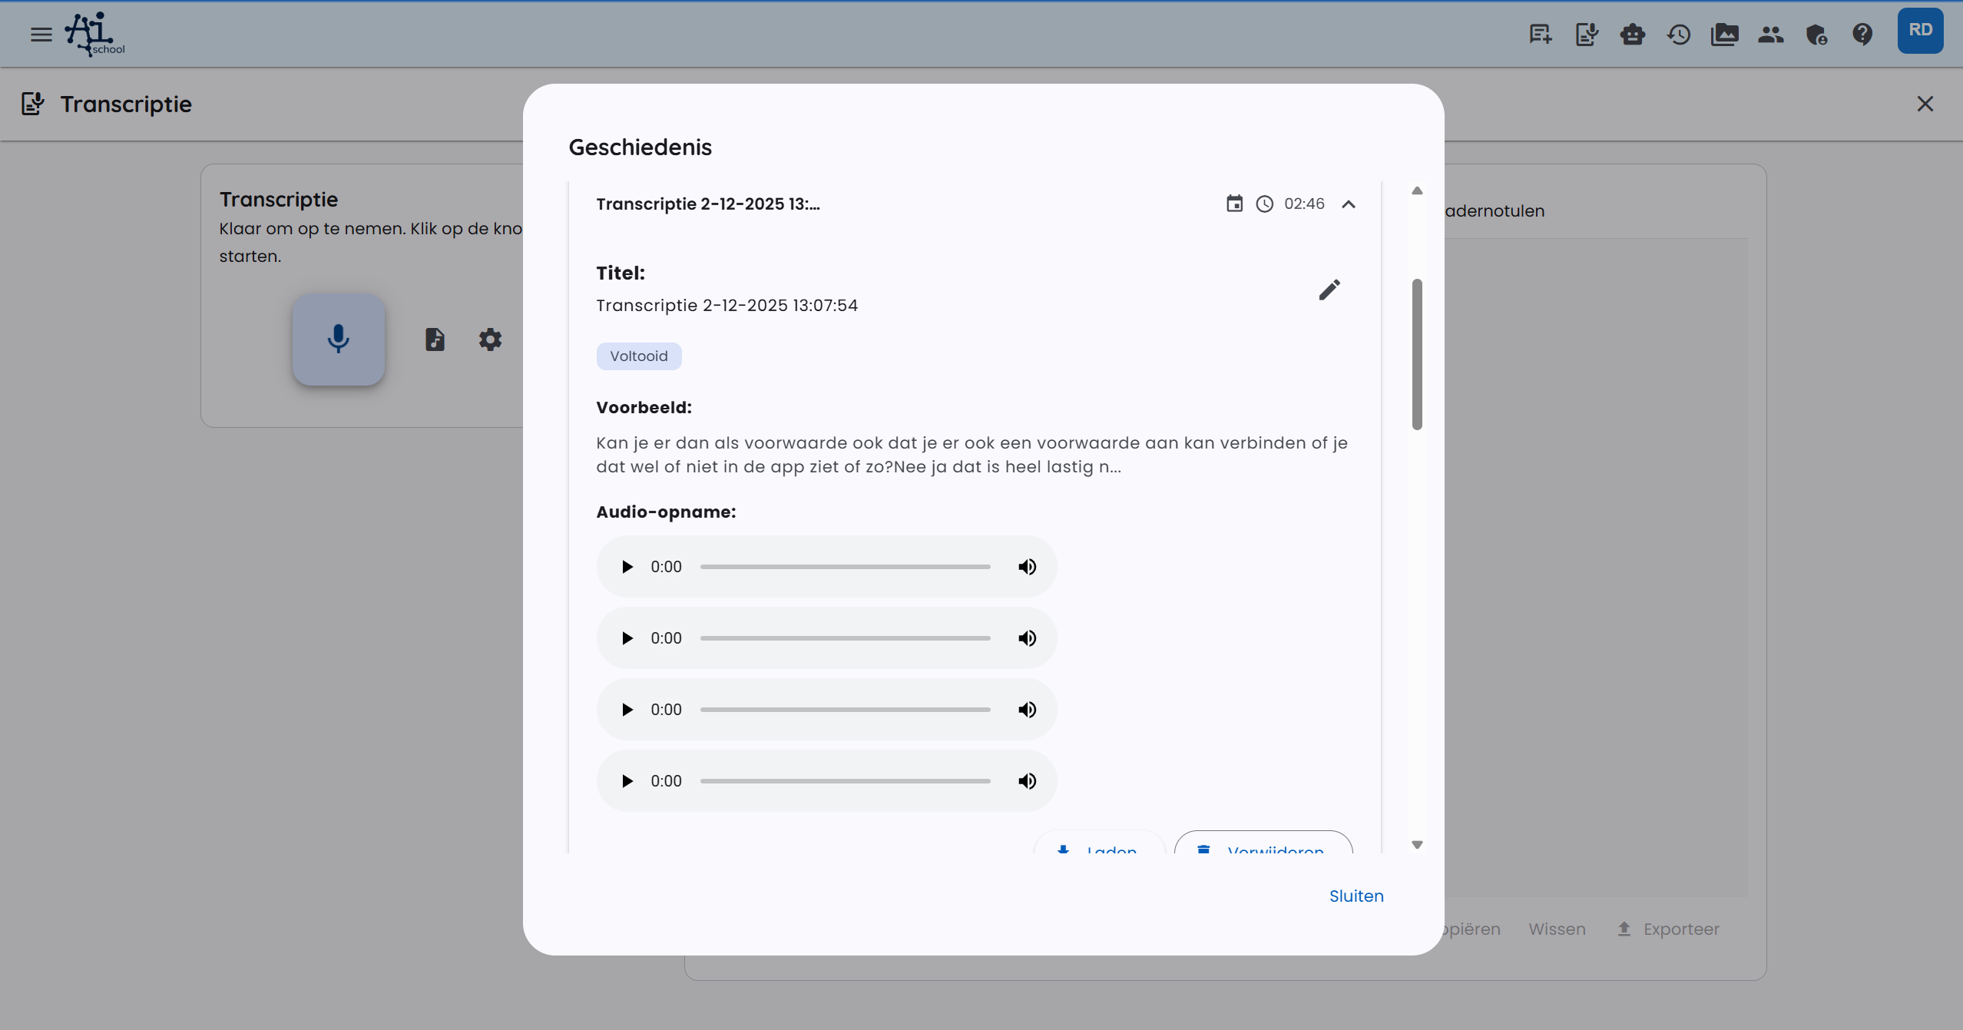1963x1030 pixels.
Task: Mute the first audio player's volume
Action: click(1027, 567)
